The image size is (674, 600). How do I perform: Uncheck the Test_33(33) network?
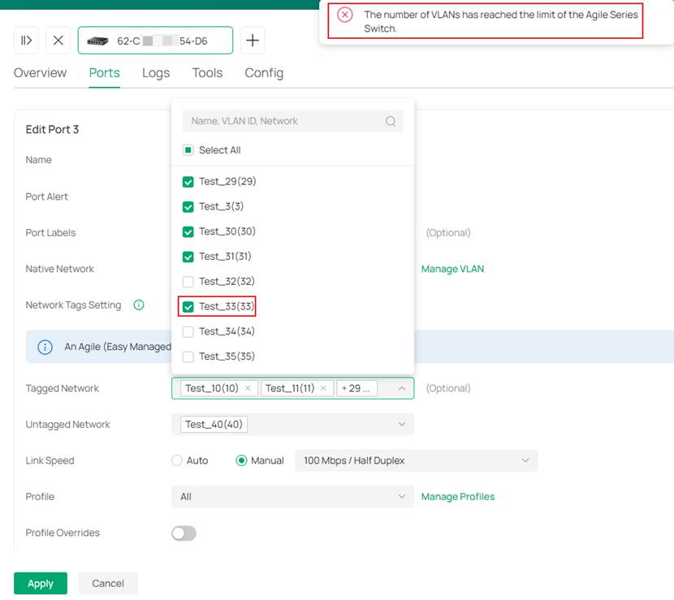[x=188, y=306]
